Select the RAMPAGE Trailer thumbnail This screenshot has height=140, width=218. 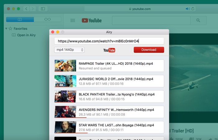65,66
